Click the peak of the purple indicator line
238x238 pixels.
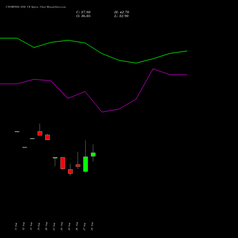click(153, 69)
